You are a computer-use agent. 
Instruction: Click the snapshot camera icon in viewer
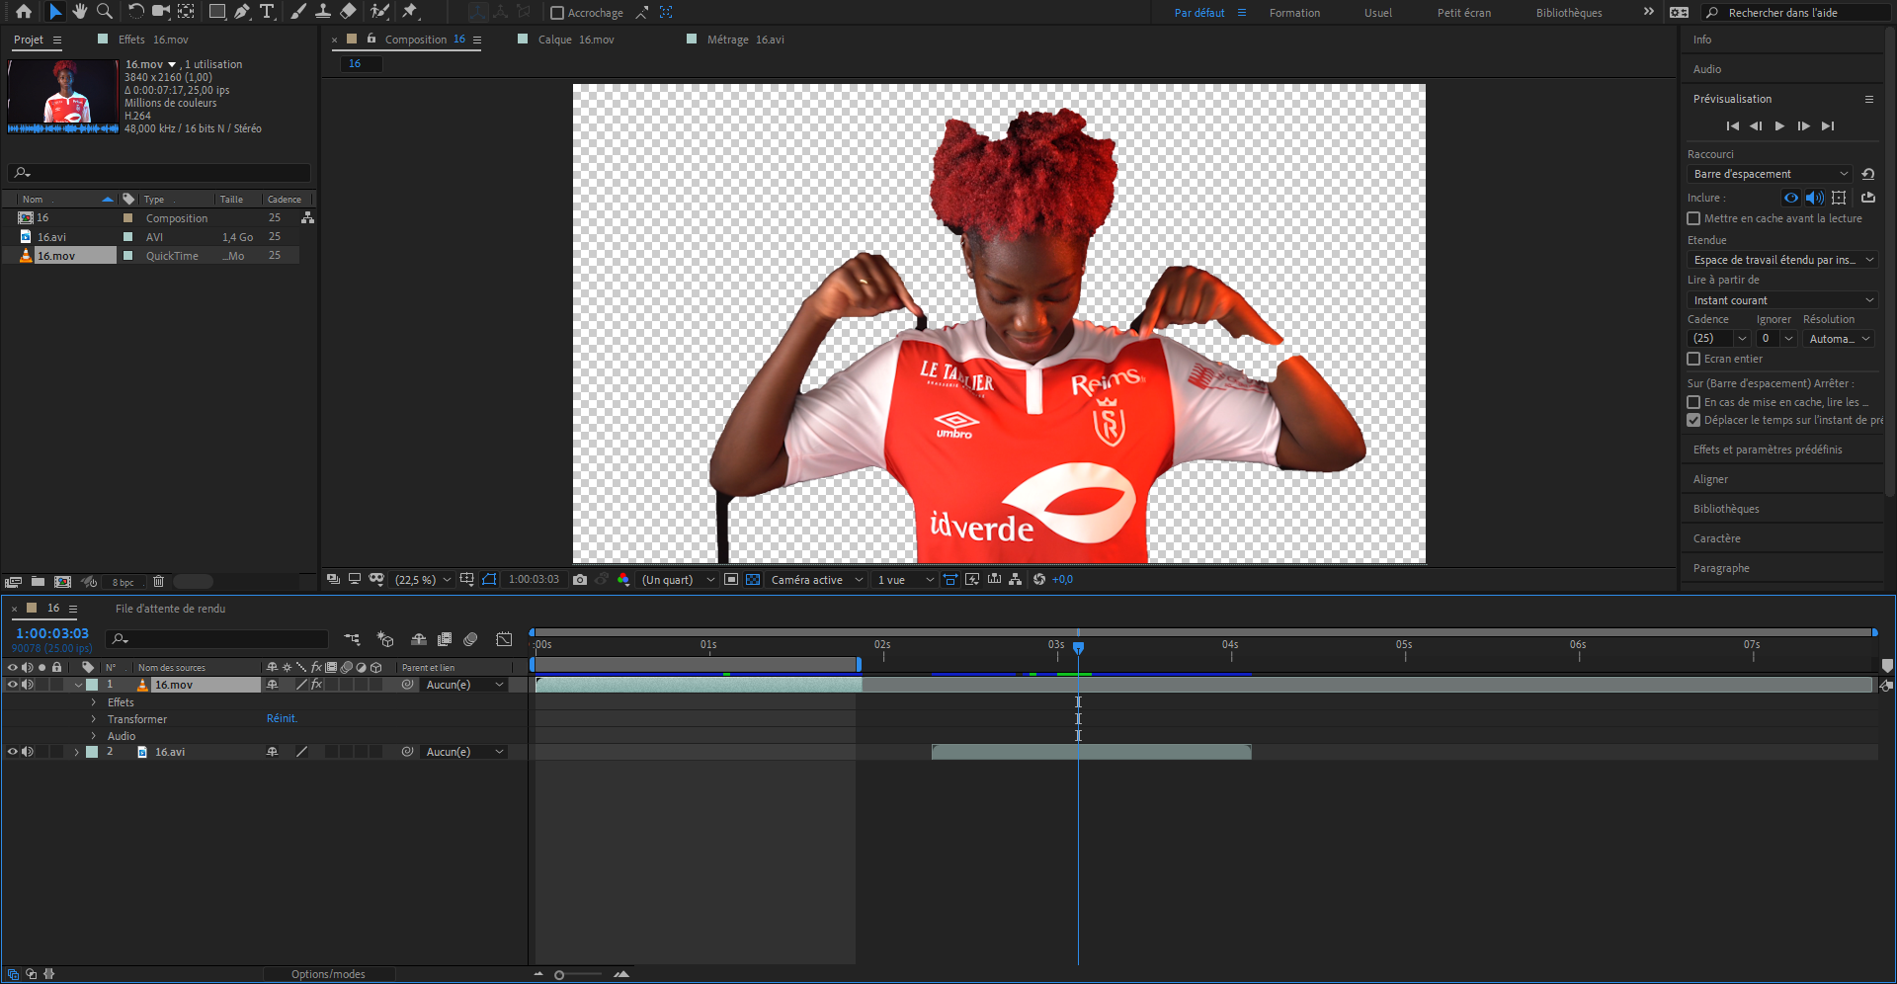580,580
